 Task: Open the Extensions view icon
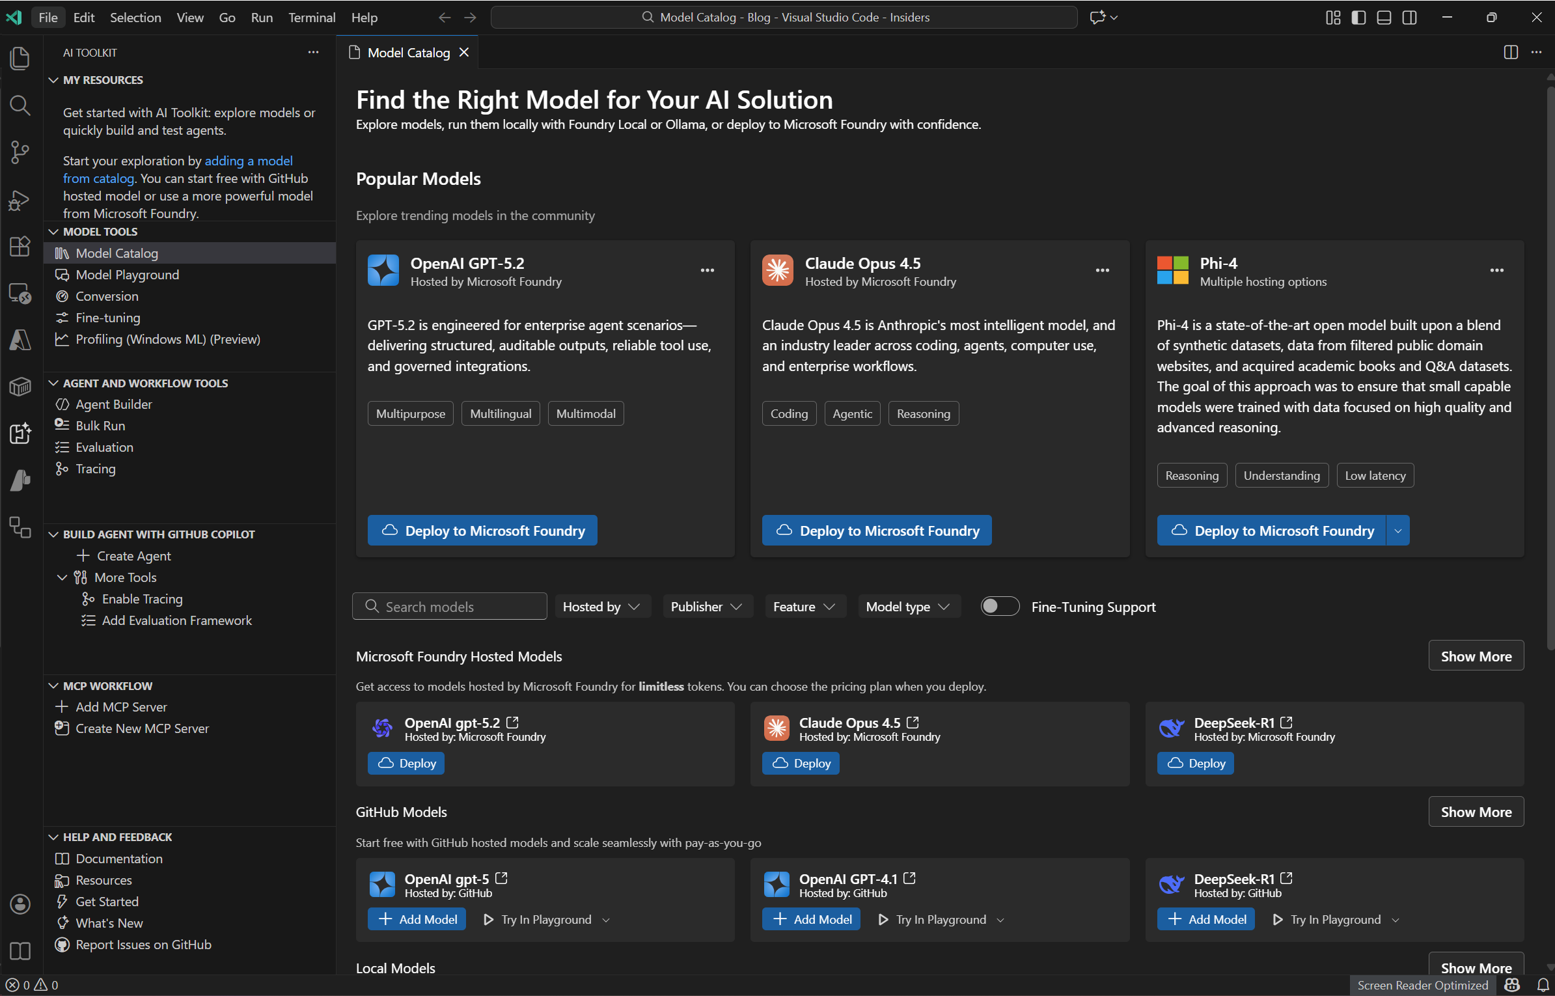[20, 247]
